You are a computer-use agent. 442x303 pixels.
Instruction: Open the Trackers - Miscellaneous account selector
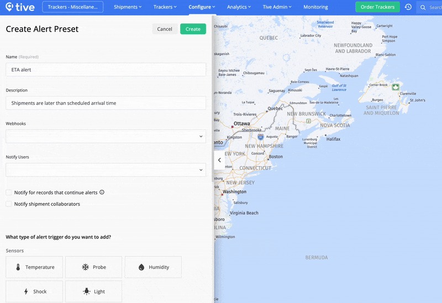pos(72,7)
